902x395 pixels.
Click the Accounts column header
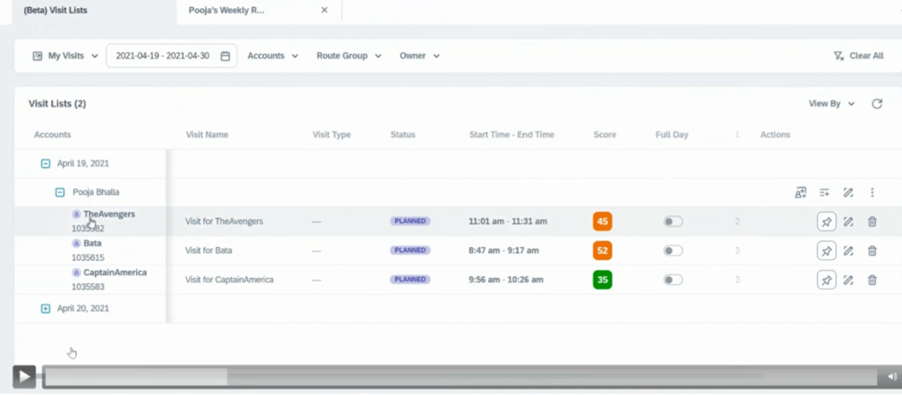pos(52,135)
